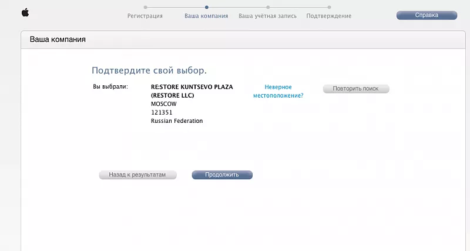Go to the Регистрация step

[x=145, y=16]
